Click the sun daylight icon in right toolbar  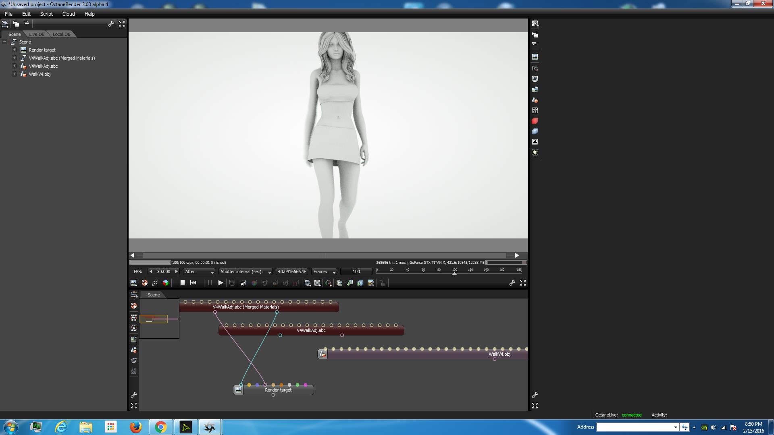click(x=535, y=152)
